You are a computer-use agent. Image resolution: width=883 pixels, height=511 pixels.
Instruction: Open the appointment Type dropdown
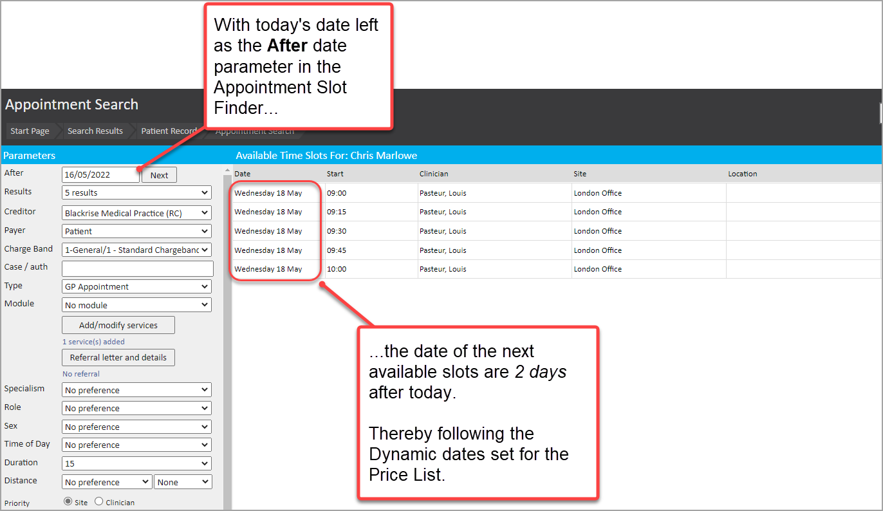click(x=136, y=287)
